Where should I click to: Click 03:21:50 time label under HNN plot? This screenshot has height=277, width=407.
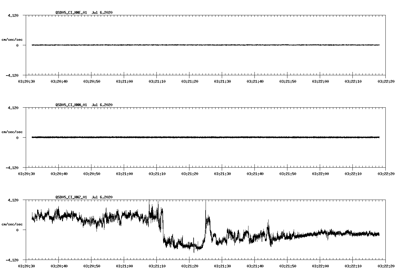[x=287, y=174]
